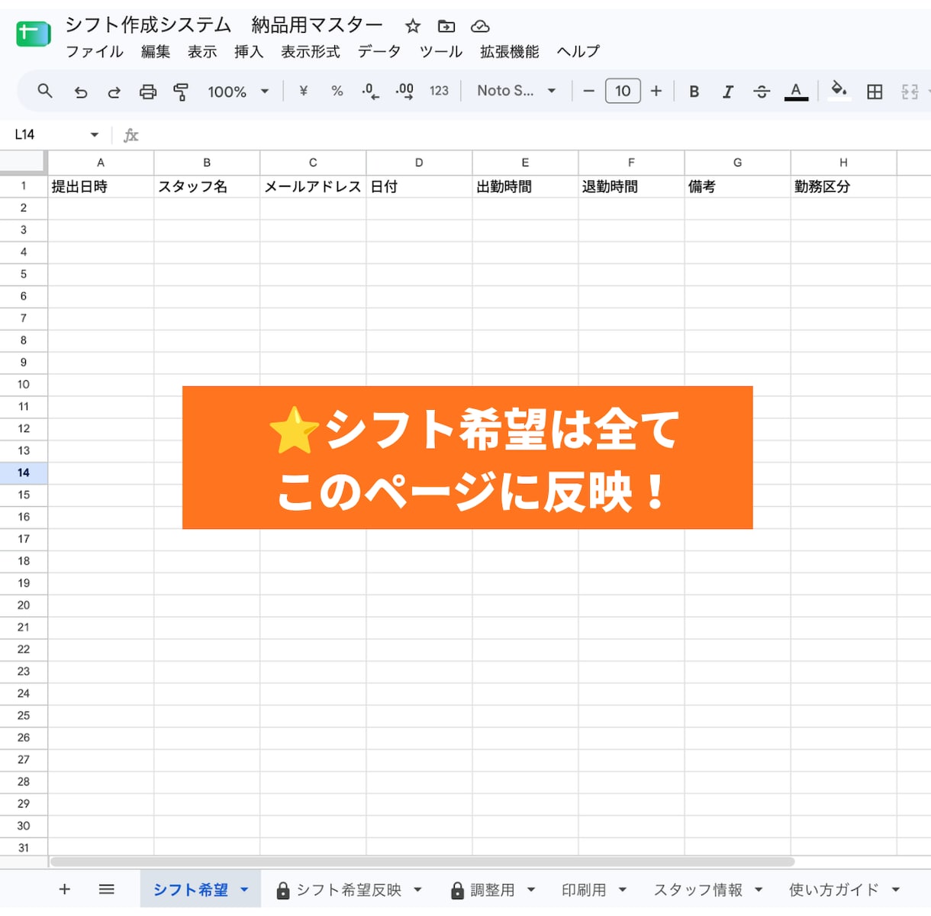Open the 挿入 menu
This screenshot has width=931, height=916.
tap(249, 52)
